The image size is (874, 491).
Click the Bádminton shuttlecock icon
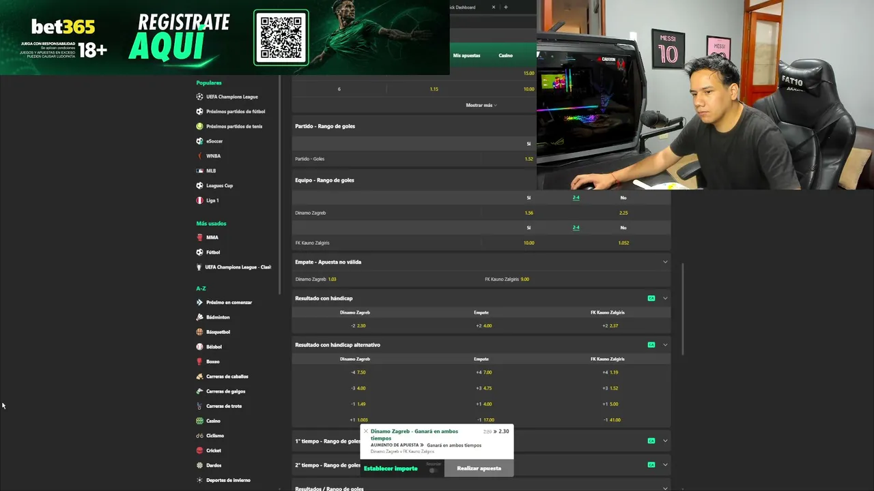[199, 317]
